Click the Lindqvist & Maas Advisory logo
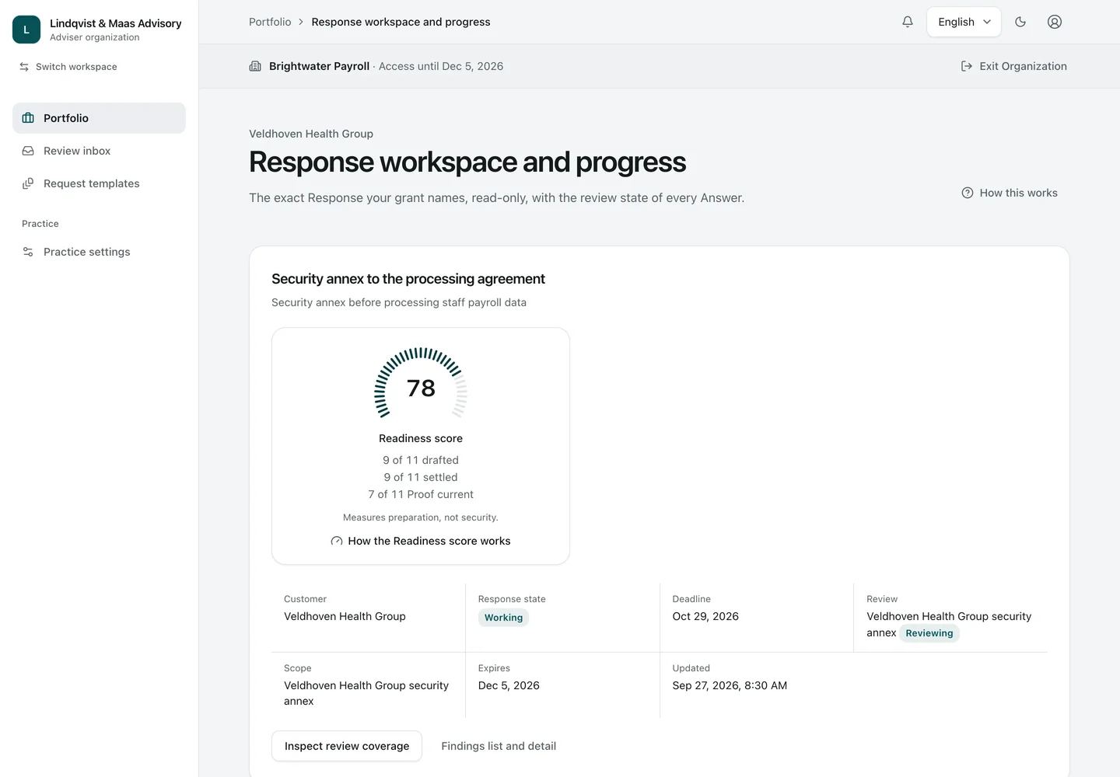 point(26,30)
